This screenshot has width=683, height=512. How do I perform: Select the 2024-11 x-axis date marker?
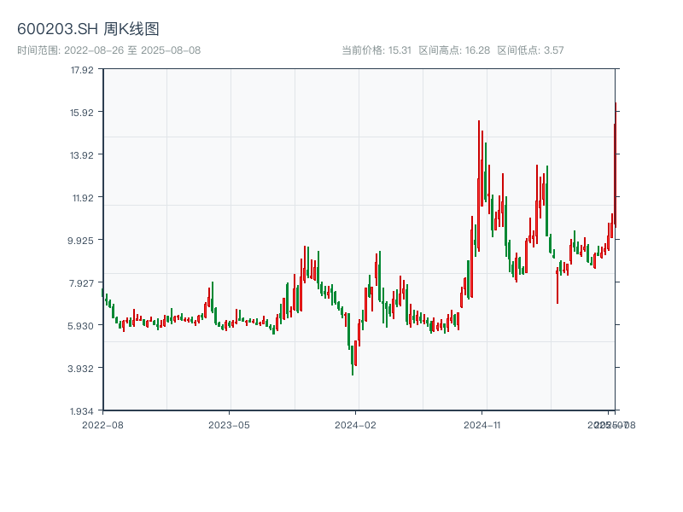pos(482,424)
